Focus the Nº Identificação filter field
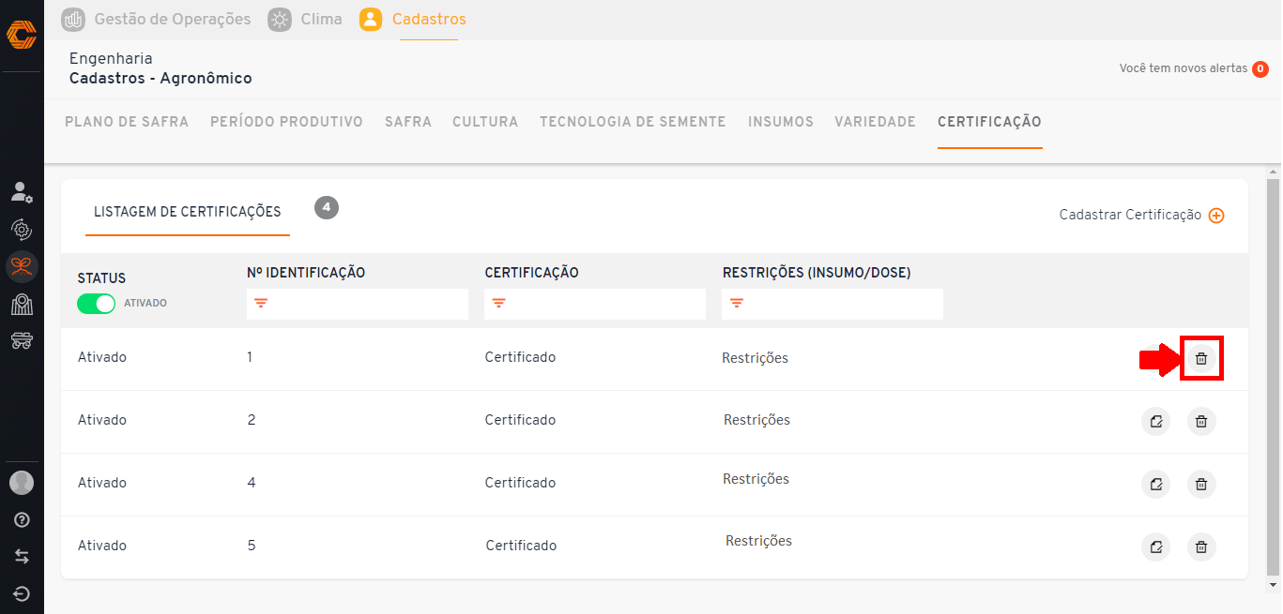This screenshot has width=1283, height=614. (x=358, y=304)
